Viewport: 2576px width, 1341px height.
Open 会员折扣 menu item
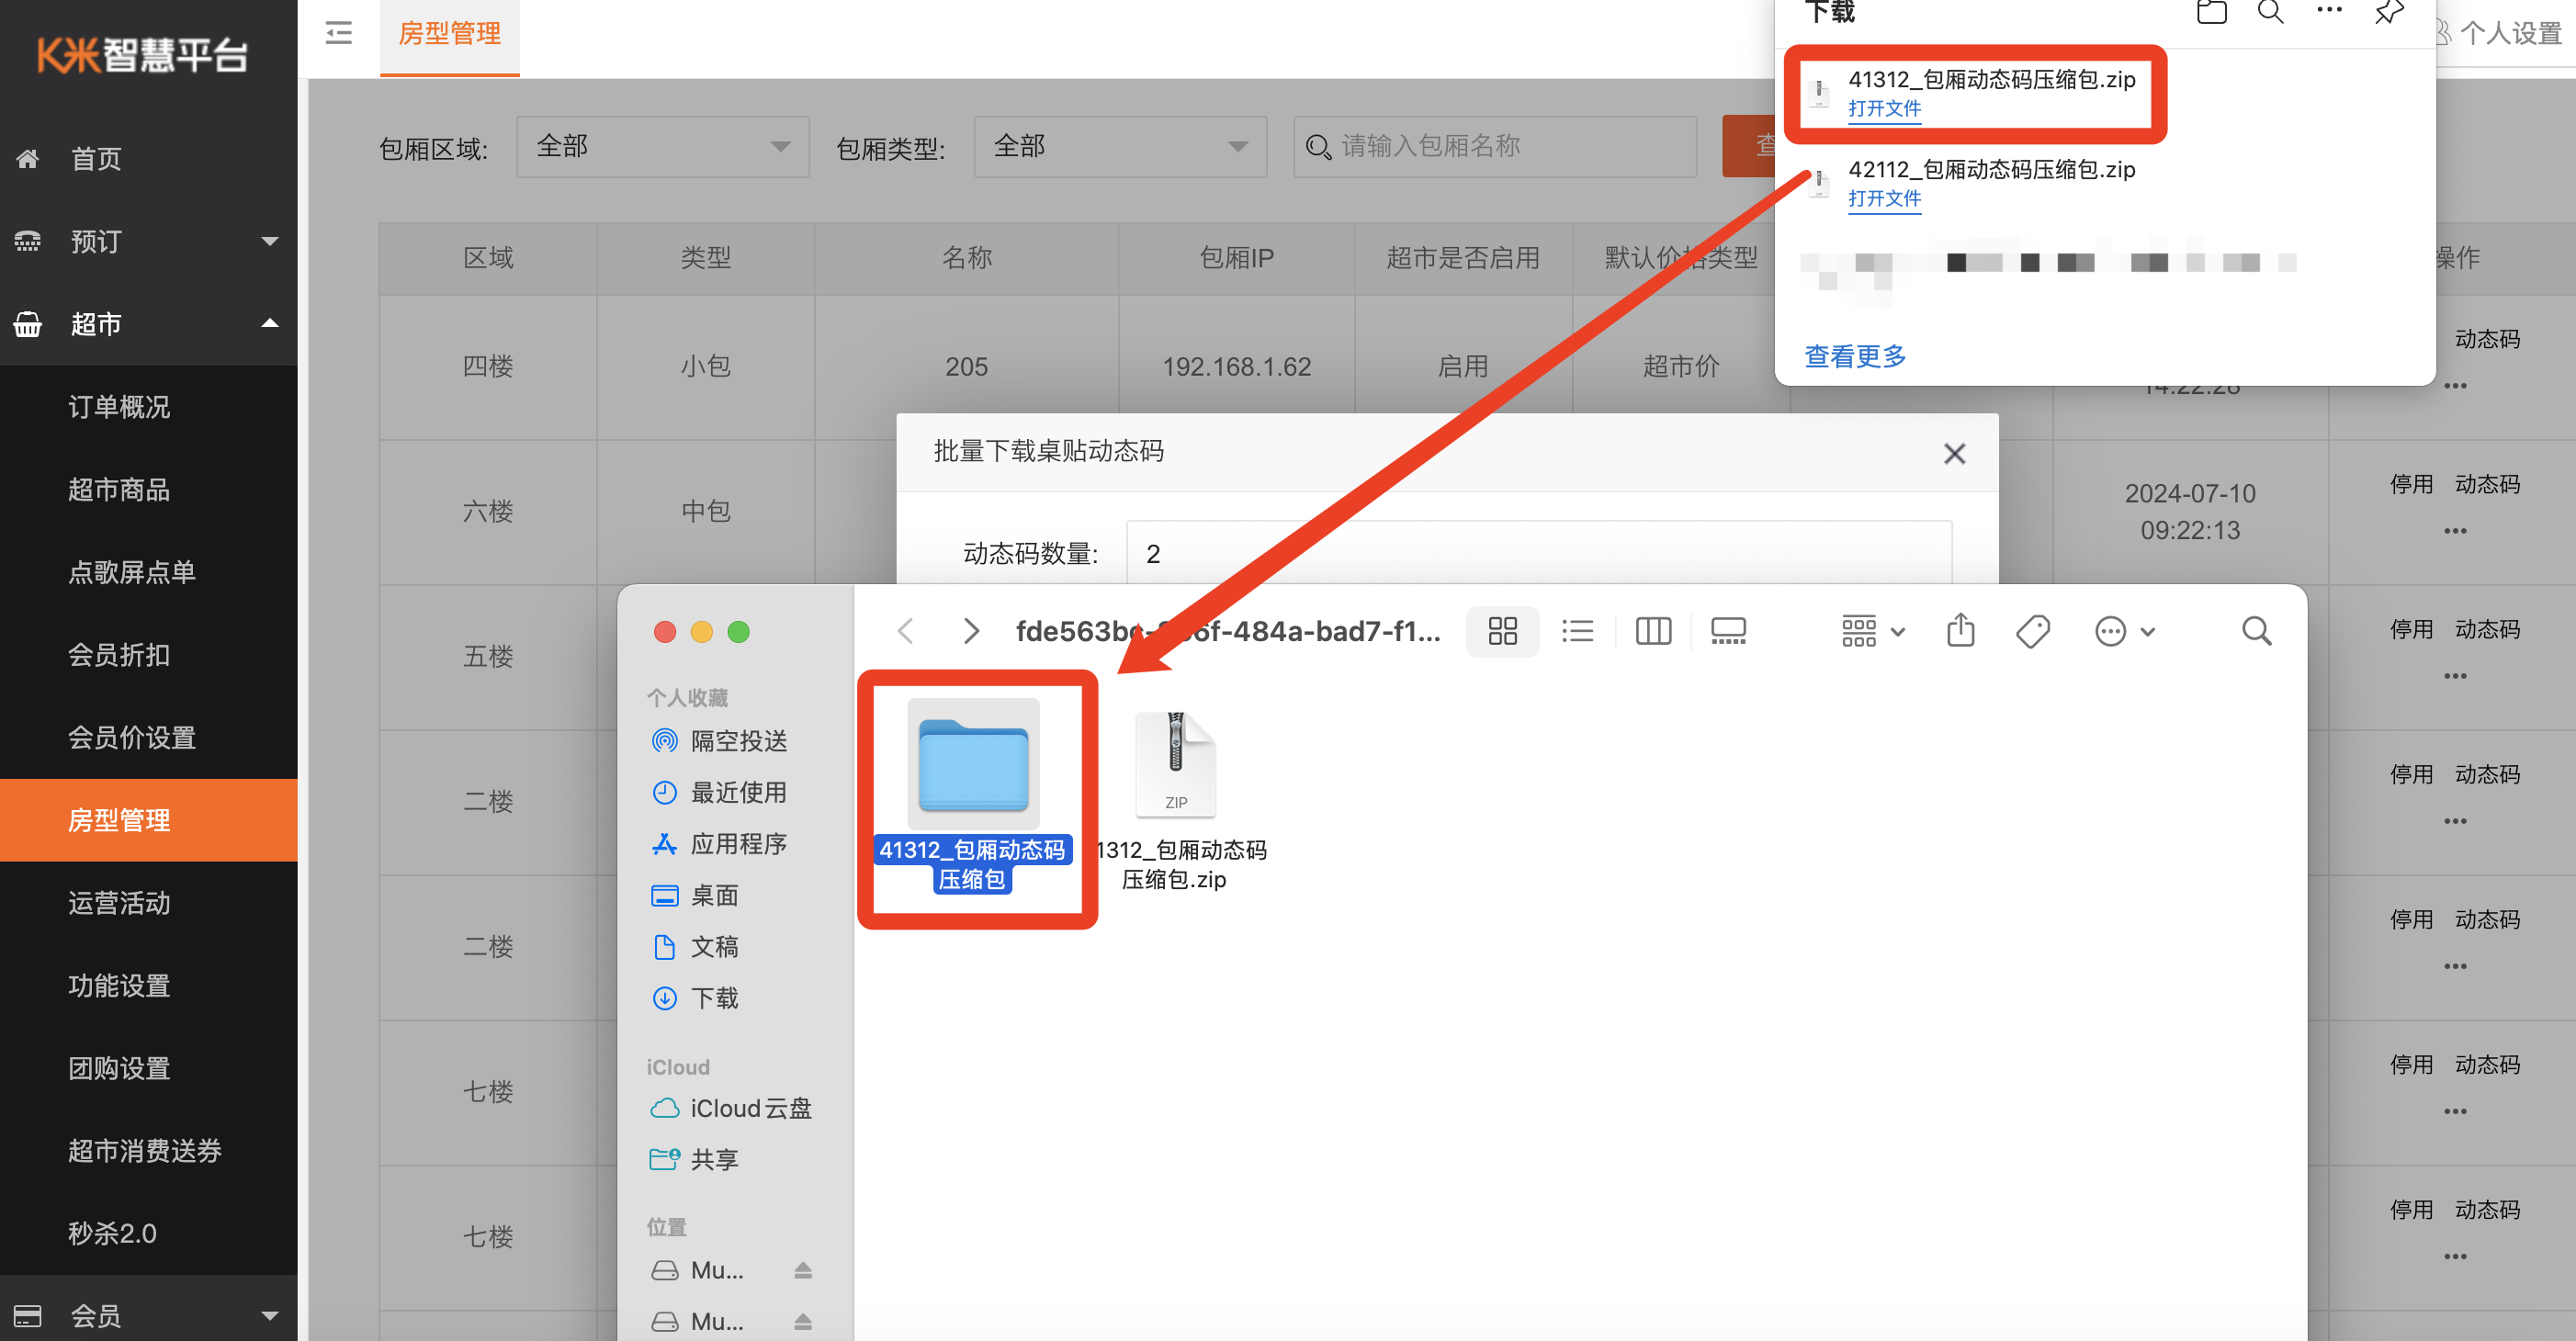point(119,654)
